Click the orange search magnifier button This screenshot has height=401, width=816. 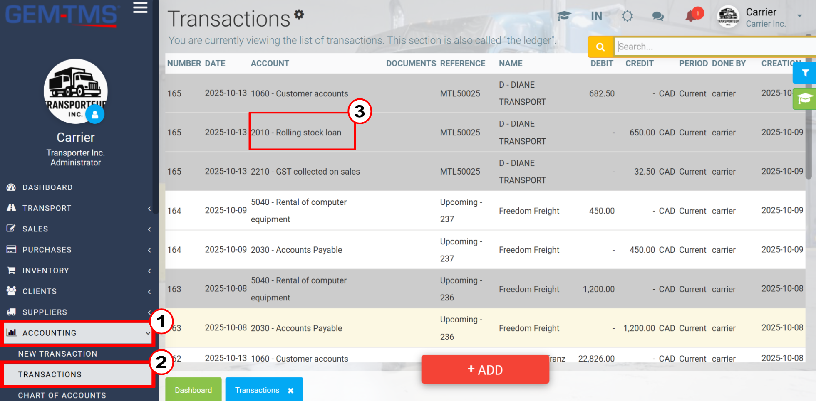(x=600, y=47)
